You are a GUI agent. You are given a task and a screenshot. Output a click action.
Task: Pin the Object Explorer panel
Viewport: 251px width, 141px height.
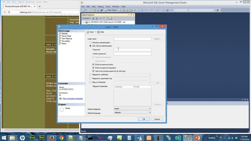(x=131, y=15)
